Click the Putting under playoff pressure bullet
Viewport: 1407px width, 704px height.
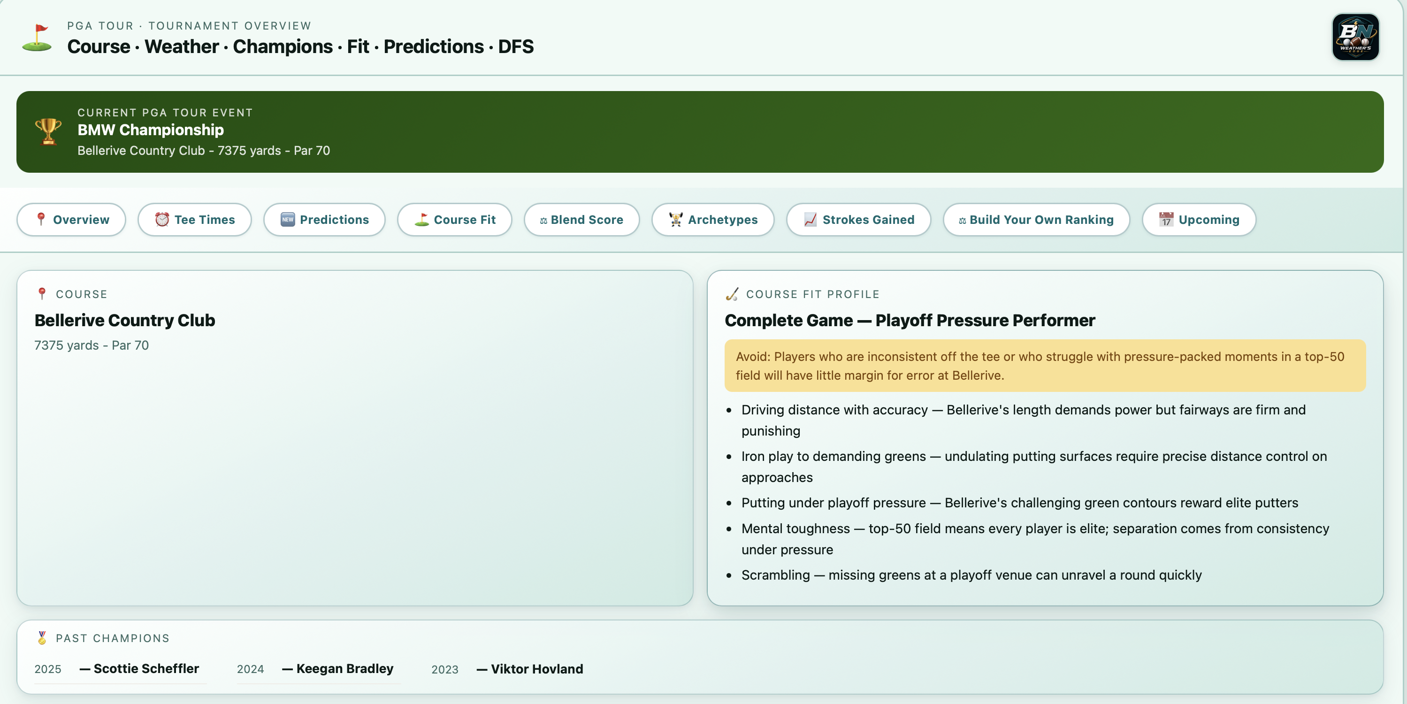[x=1019, y=503]
